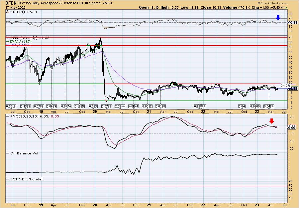Screen dimensions: 299x208
Task: Click the DFEN ticker symbol in the header
Action: (11, 3)
